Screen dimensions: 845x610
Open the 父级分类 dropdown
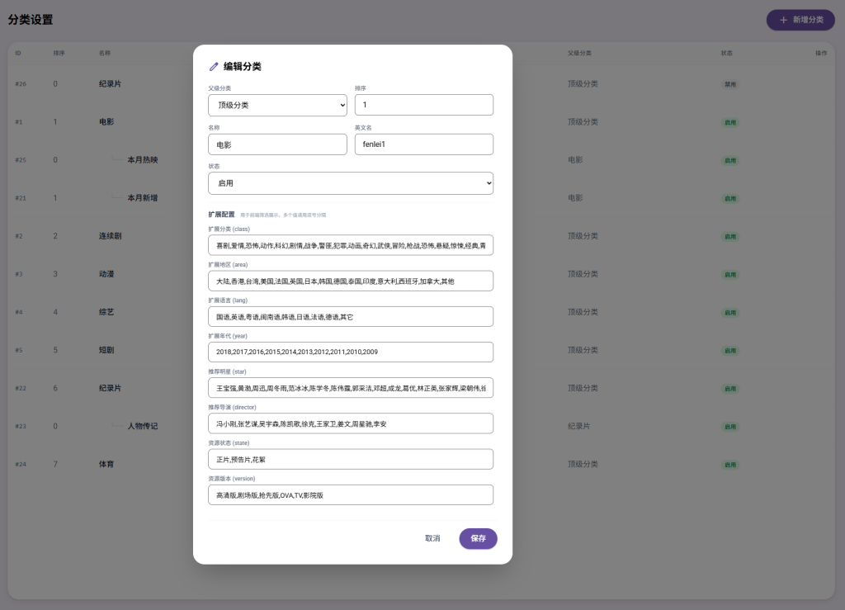tap(277, 105)
